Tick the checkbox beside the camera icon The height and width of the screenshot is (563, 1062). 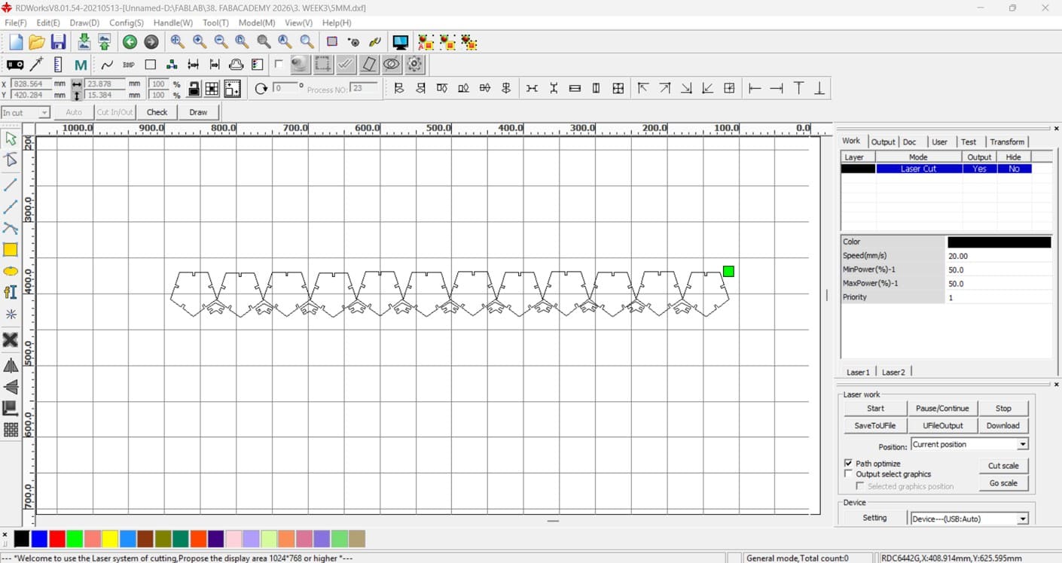coord(279,65)
